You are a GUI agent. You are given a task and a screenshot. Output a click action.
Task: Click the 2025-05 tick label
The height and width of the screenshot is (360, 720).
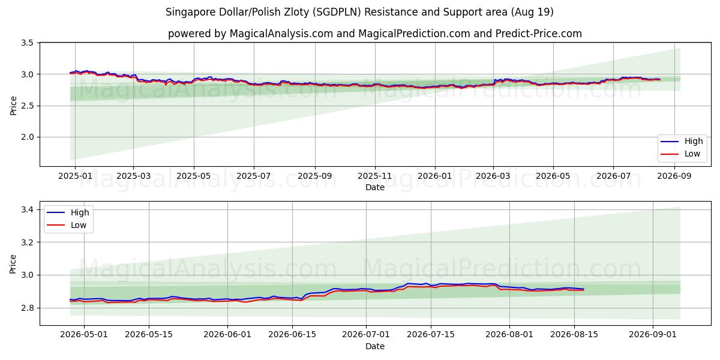coord(194,176)
